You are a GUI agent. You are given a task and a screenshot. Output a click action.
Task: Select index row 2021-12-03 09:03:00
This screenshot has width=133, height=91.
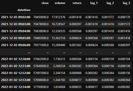pos(16,24)
